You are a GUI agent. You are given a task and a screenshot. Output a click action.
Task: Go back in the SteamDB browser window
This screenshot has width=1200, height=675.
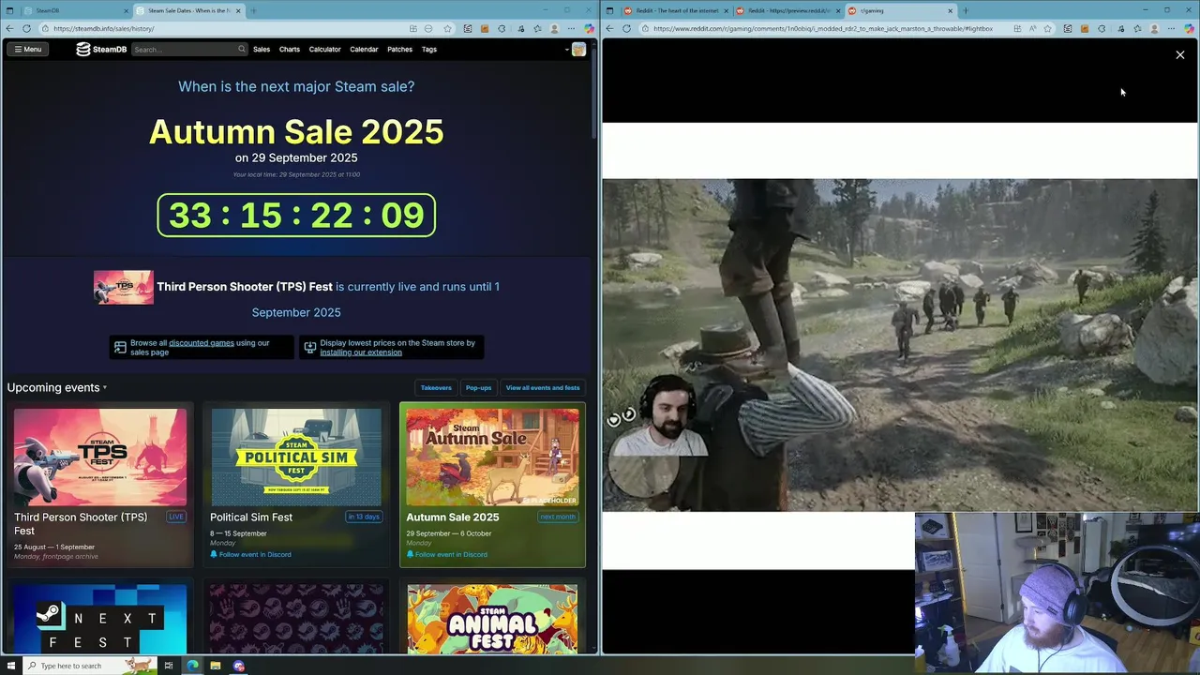pos(9,28)
